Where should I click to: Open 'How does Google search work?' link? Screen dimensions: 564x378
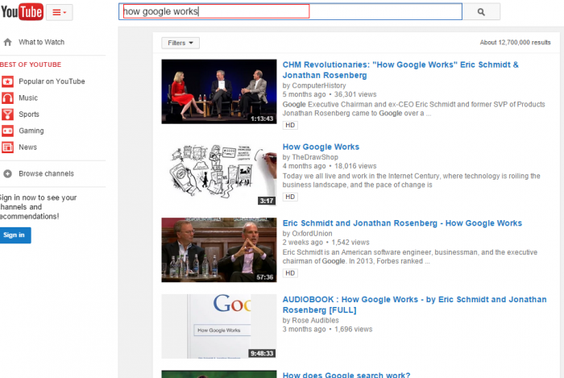point(346,375)
